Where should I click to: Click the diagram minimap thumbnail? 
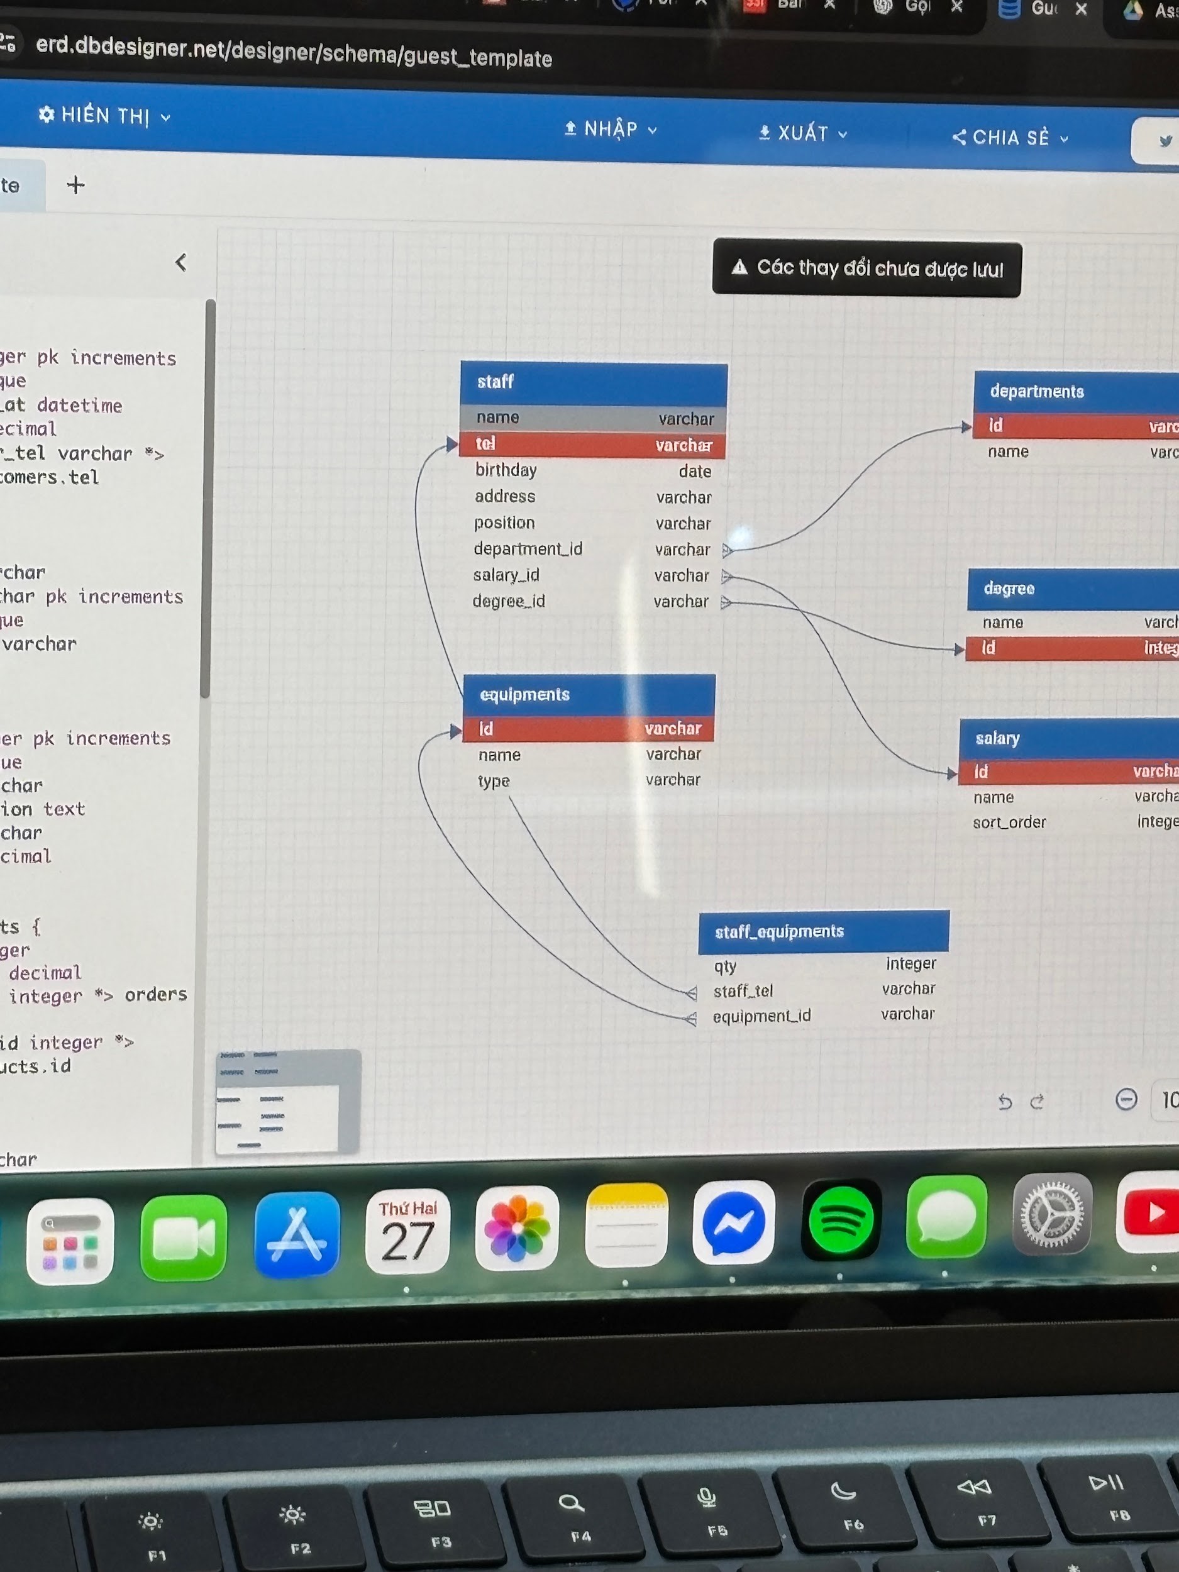click(x=287, y=1101)
